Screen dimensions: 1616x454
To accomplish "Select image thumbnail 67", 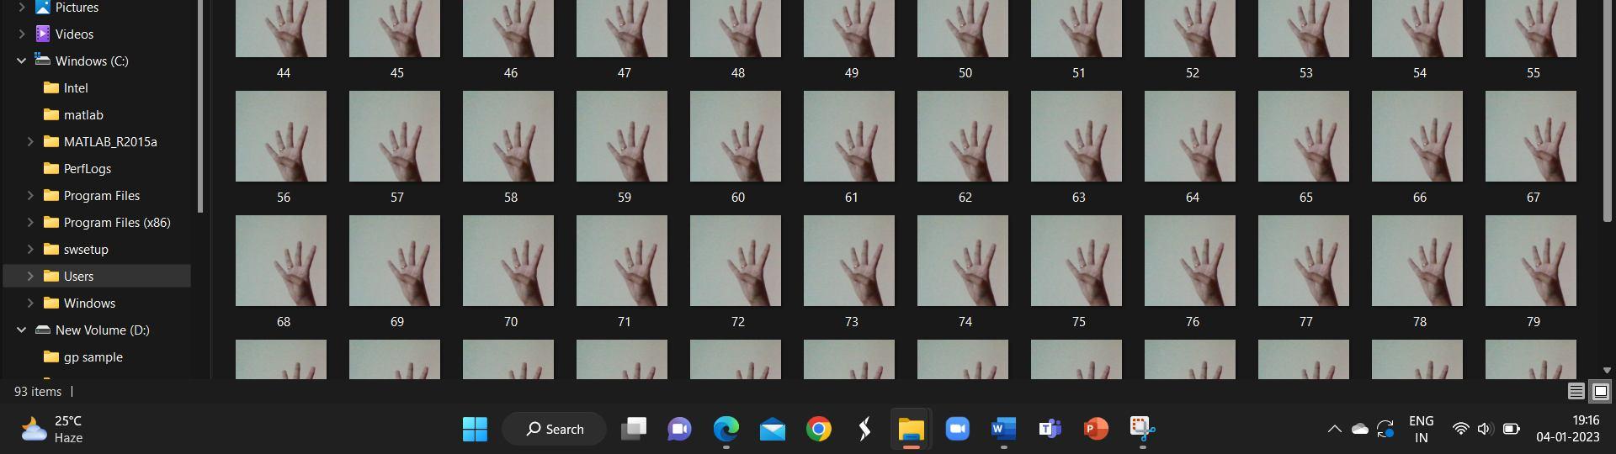I will coord(1531,136).
